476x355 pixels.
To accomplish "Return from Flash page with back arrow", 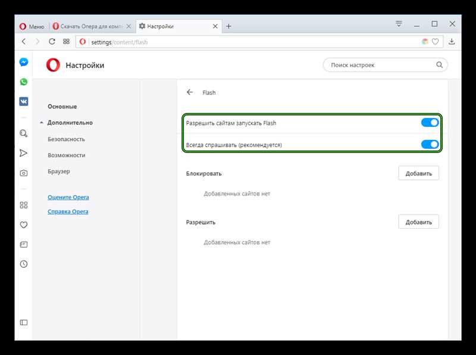I will click(190, 92).
